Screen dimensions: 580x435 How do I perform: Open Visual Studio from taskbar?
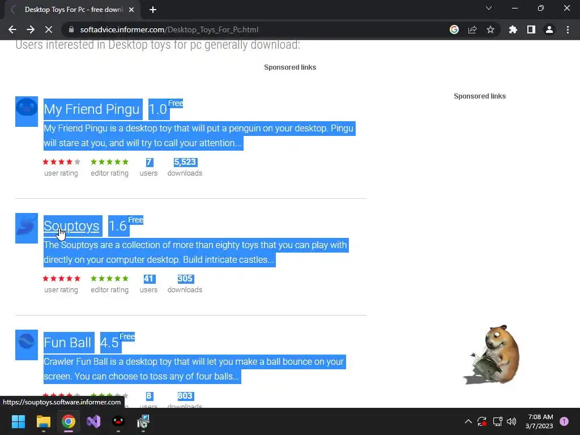pos(93,421)
